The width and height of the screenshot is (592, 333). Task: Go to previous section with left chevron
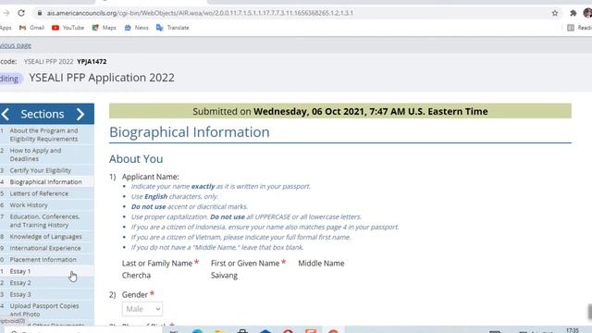(x=6, y=114)
